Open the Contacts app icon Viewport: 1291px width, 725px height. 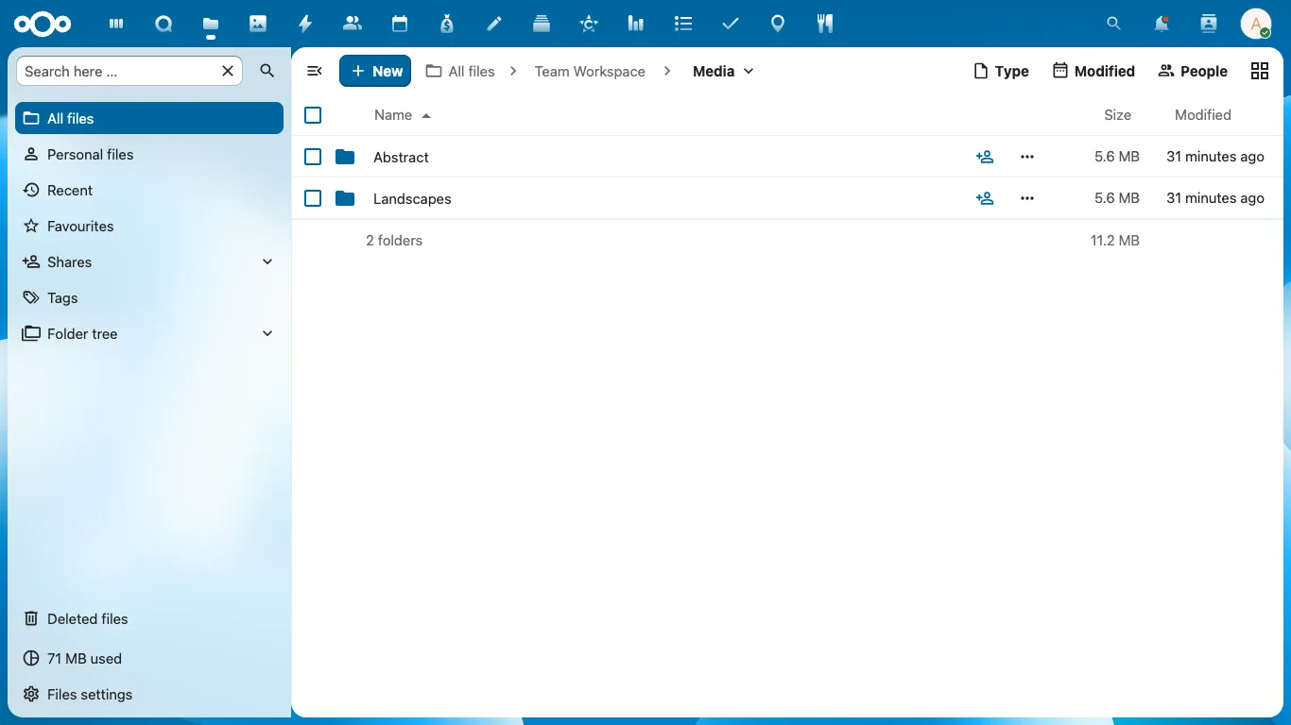pos(353,24)
